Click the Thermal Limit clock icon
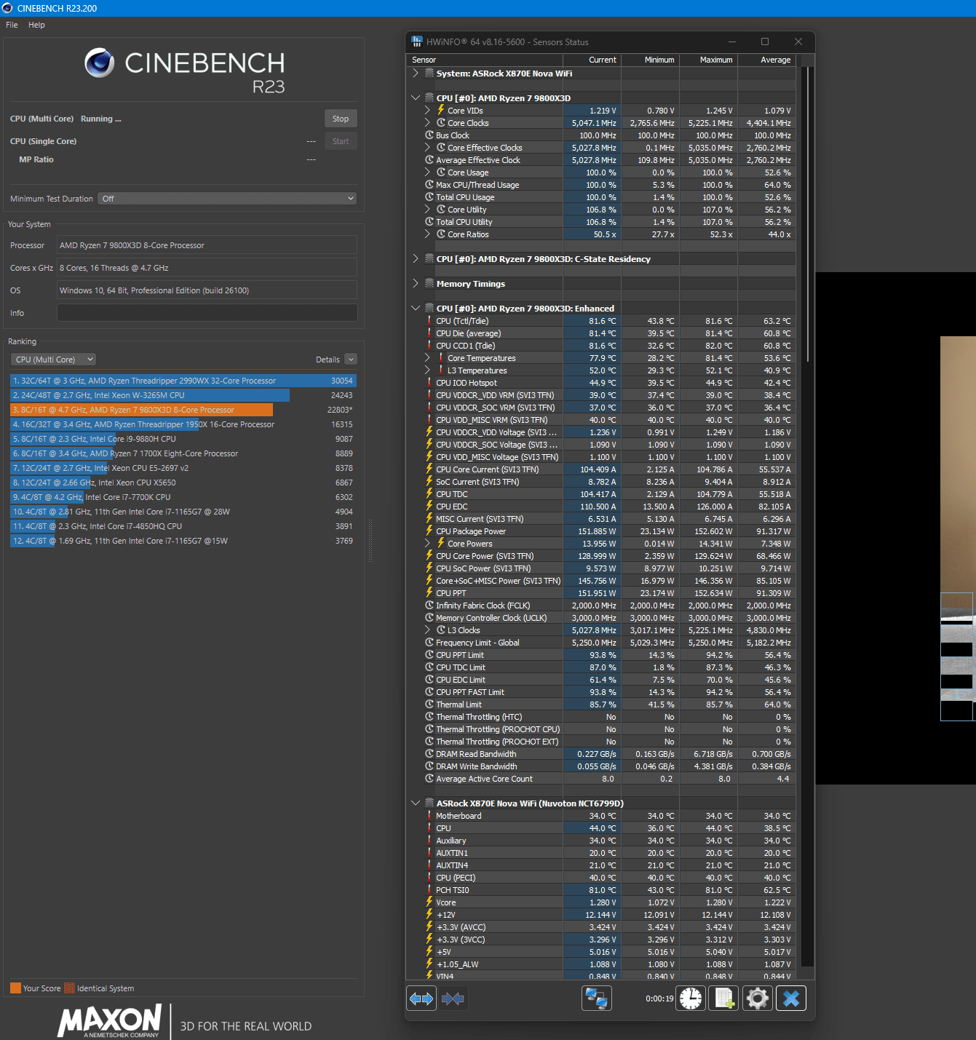Viewport: 976px width, 1040px height. pos(429,704)
